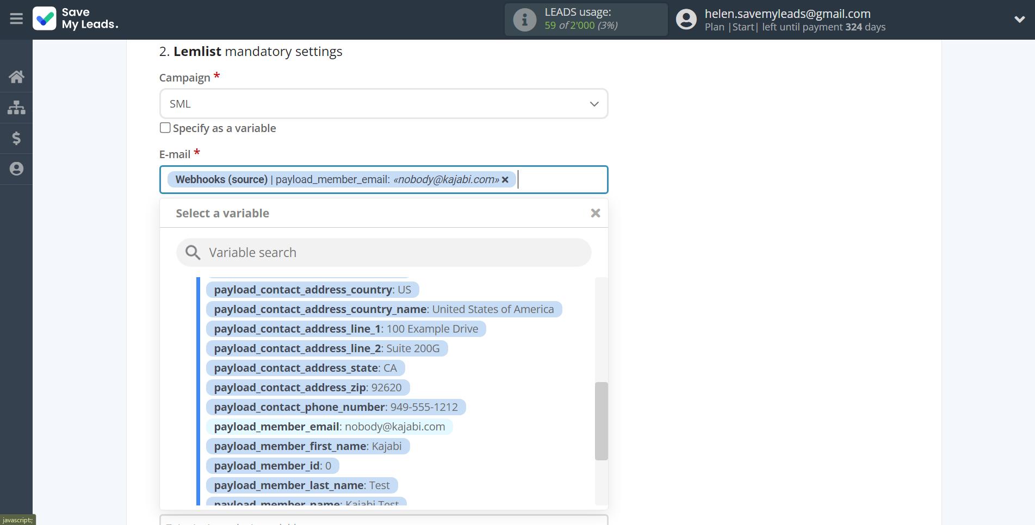Click the variable list scrollbar thumb
Image resolution: width=1035 pixels, height=525 pixels.
tap(602, 421)
